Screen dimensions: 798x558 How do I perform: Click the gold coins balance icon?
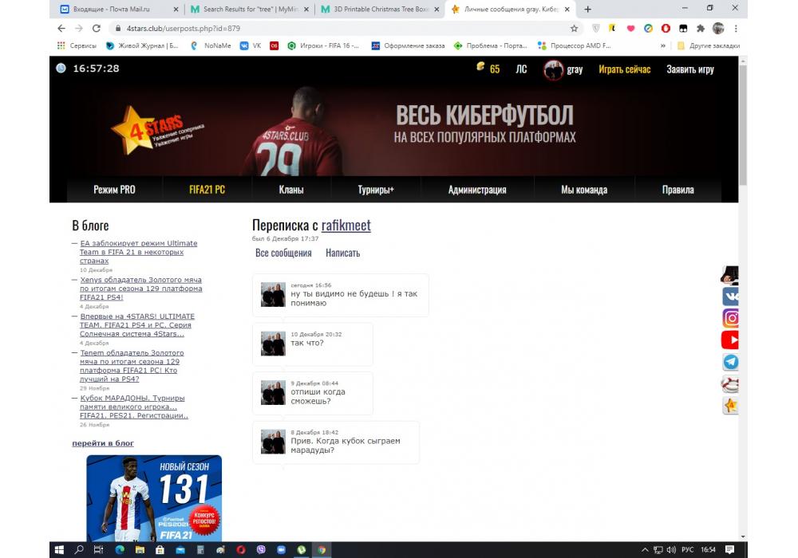480,69
